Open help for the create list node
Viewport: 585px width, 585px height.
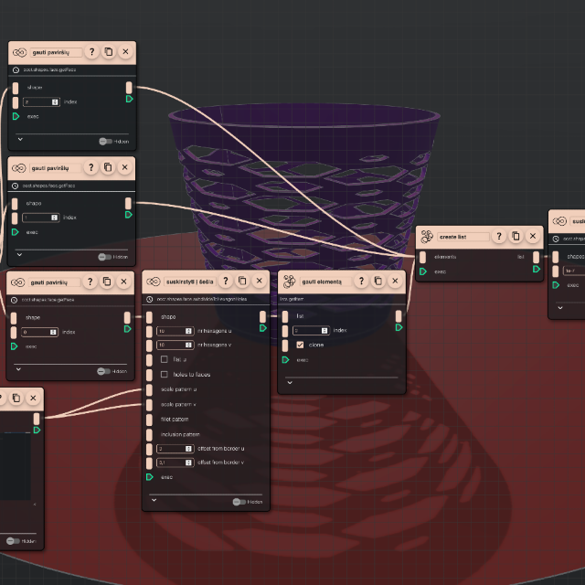tap(499, 236)
